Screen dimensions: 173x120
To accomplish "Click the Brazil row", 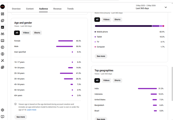I will (x=129, y=111).
